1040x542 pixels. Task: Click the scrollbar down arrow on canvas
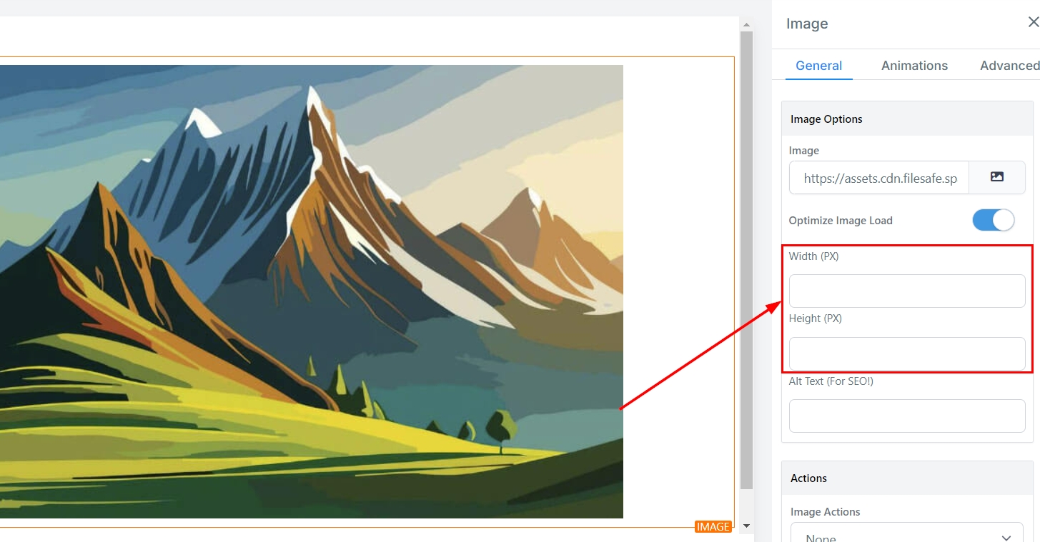click(x=746, y=526)
